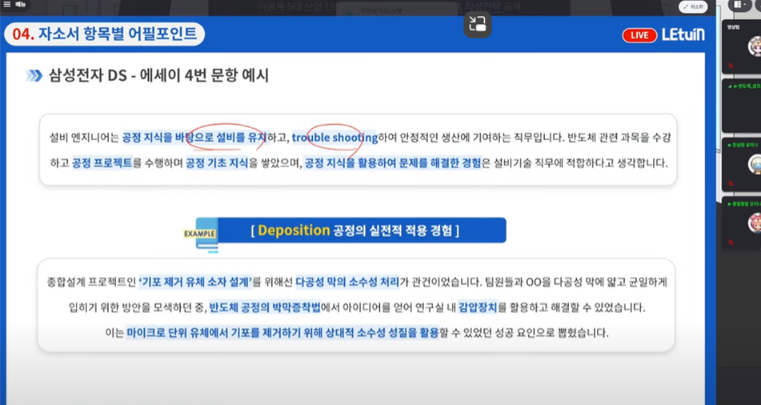Select the 몽글몽글 유이니 participant tile
The height and width of the screenshot is (405, 761).
(741, 223)
